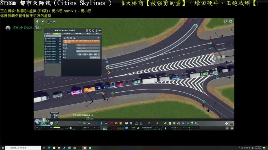
Task: Open the Roads build menu icon
Action: tap(80, 123)
